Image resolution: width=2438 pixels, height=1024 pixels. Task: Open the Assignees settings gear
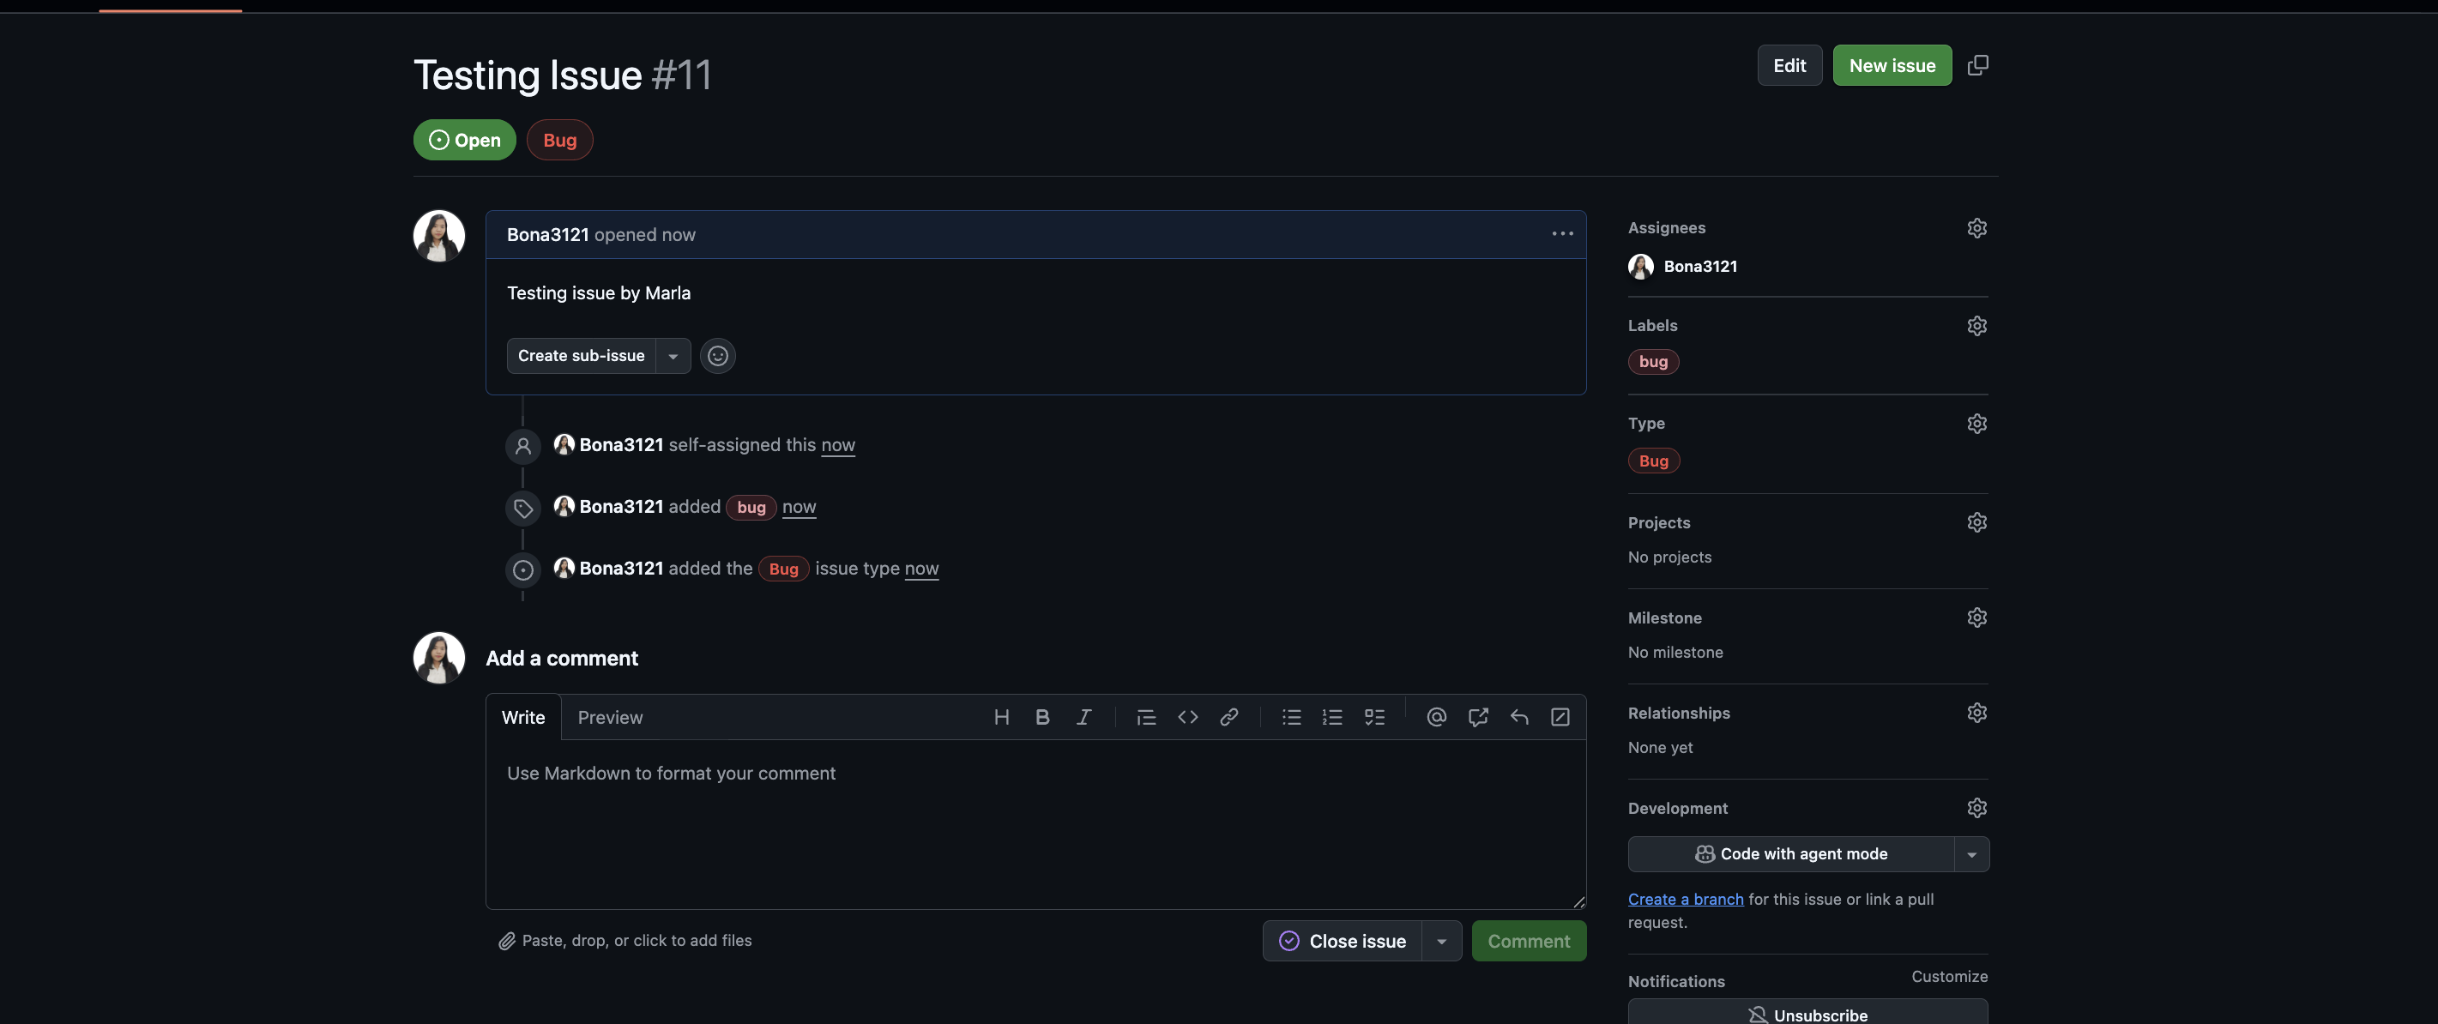tap(1976, 228)
